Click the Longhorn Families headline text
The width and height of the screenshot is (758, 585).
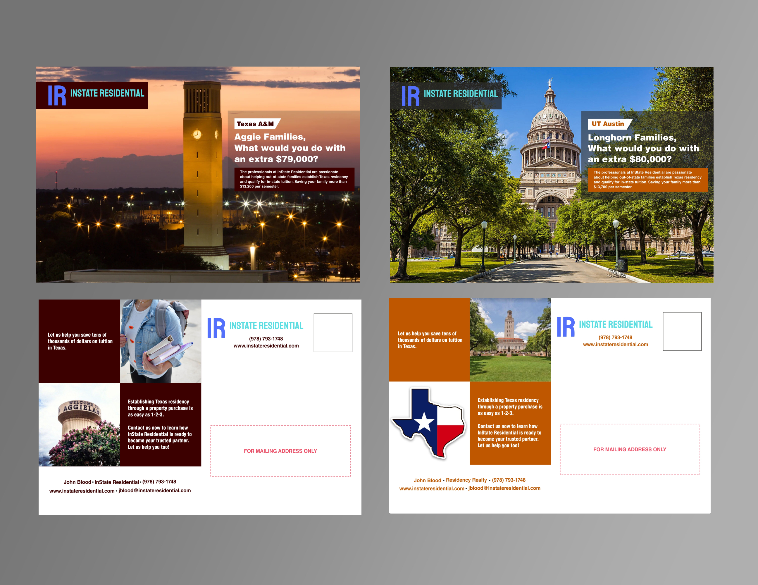632,138
